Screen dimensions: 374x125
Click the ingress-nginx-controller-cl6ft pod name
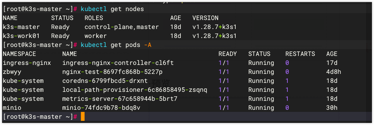click(x=118, y=63)
